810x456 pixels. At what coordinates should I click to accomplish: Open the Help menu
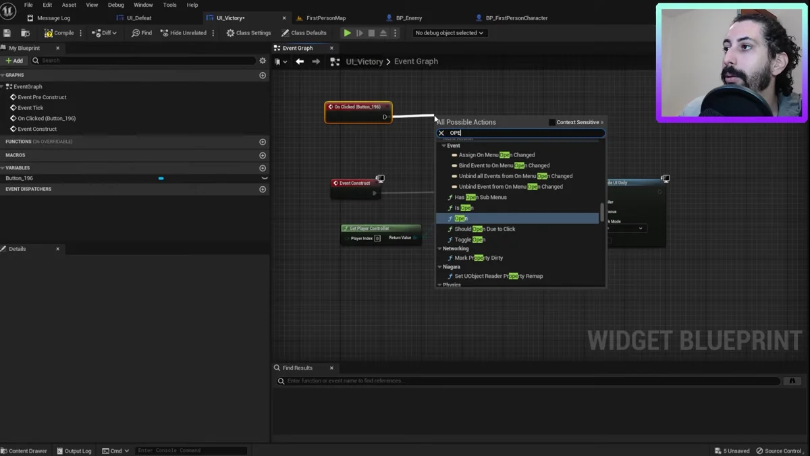(192, 5)
